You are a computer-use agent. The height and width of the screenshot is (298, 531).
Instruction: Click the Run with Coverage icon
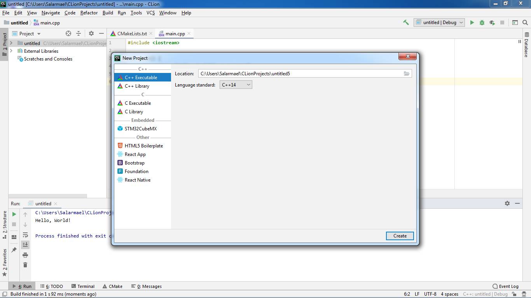click(492, 23)
